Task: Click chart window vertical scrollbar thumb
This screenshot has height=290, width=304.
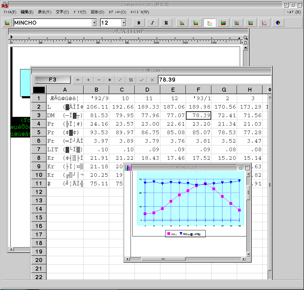Action: (248, 193)
